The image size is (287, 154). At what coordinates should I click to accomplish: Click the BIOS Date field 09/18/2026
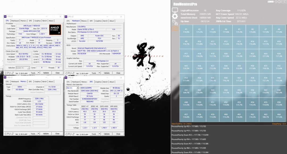[x=88, y=54]
